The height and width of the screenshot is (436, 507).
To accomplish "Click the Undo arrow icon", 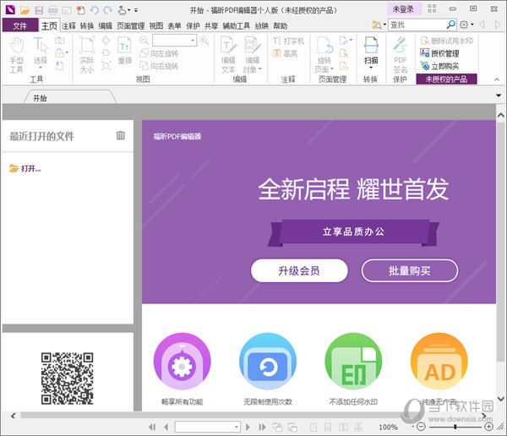I will (x=94, y=10).
